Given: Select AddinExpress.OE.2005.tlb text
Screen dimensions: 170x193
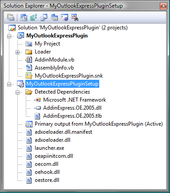Looking at the screenshot, I should tap(73, 116).
